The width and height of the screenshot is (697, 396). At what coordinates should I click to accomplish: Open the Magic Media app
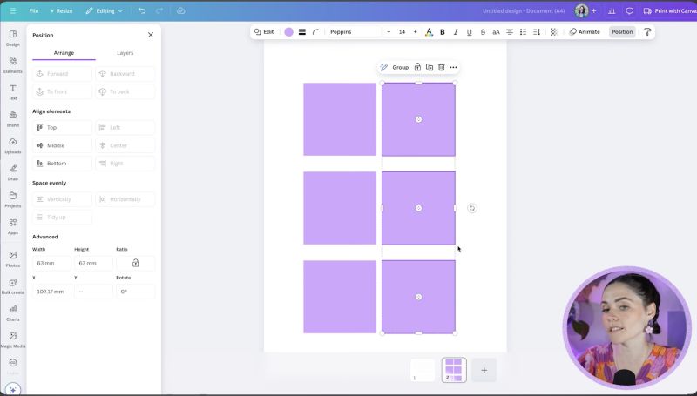click(13, 339)
